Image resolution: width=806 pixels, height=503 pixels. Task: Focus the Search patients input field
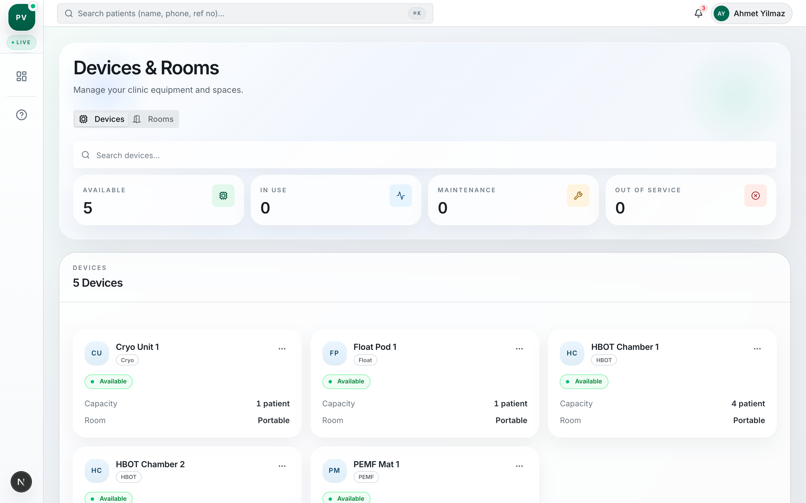pos(245,13)
